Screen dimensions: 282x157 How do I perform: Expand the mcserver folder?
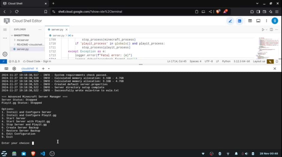point(23,40)
